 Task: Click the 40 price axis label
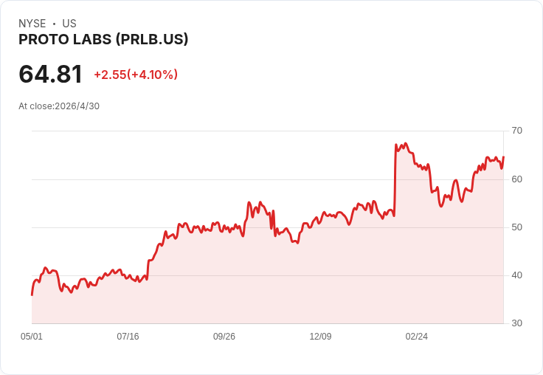point(516,275)
